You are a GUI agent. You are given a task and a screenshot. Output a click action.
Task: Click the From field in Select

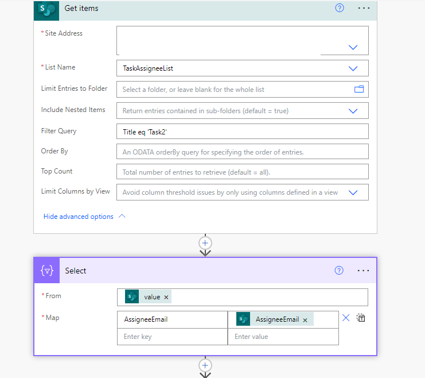(x=242, y=297)
